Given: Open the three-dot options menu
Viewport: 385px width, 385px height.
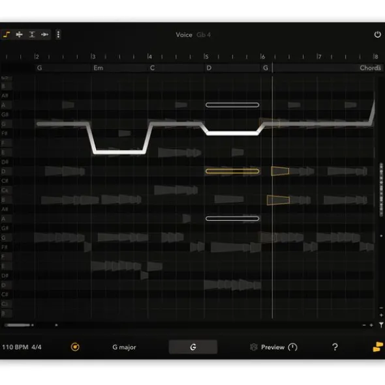Looking at the screenshot, I should 58,35.
